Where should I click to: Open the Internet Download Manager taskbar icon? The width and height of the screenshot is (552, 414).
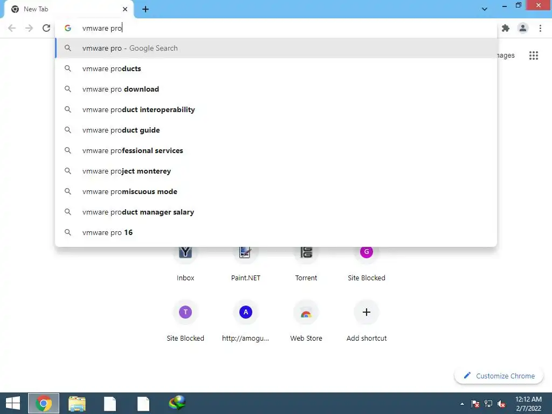[177, 403]
